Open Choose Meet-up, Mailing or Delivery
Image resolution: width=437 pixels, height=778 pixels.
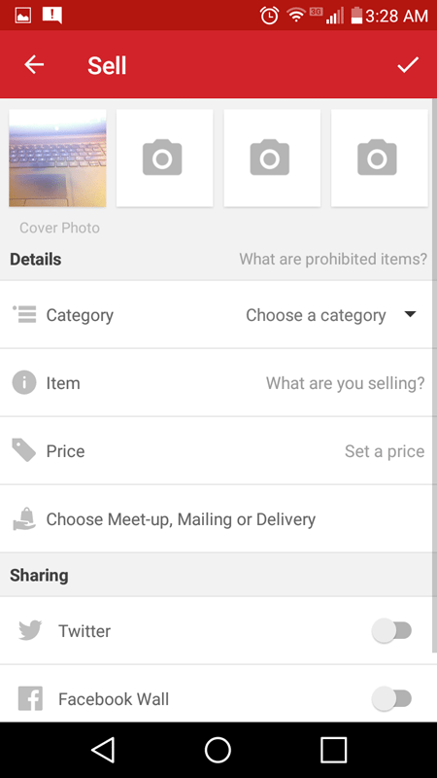click(x=218, y=519)
